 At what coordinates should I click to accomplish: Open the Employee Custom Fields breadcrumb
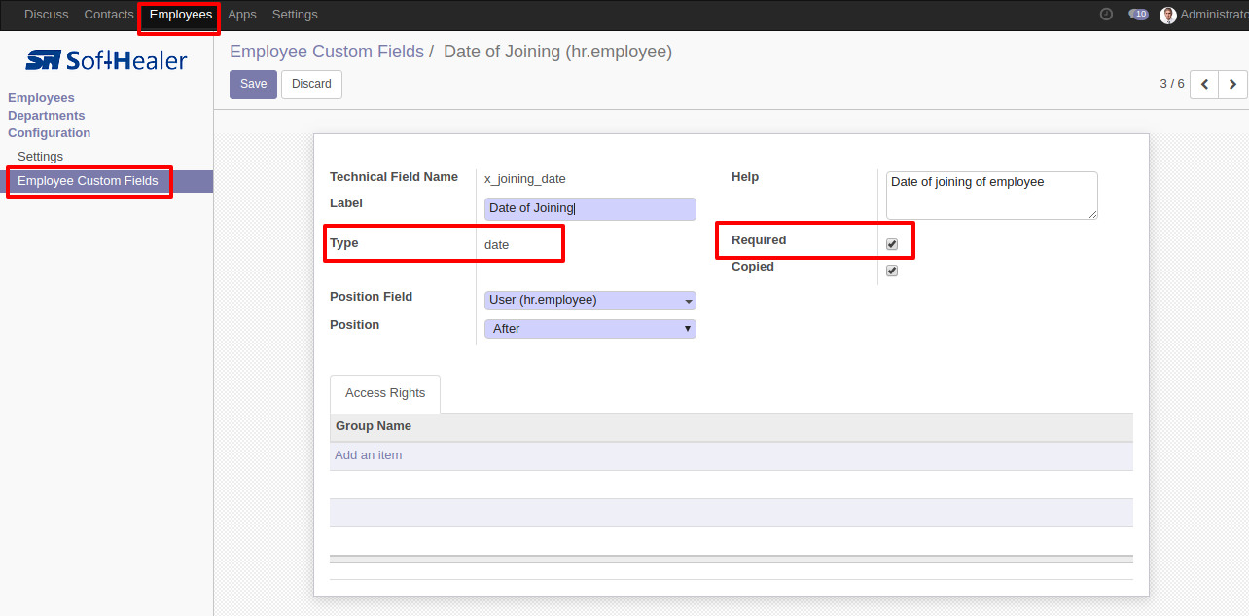[327, 52]
